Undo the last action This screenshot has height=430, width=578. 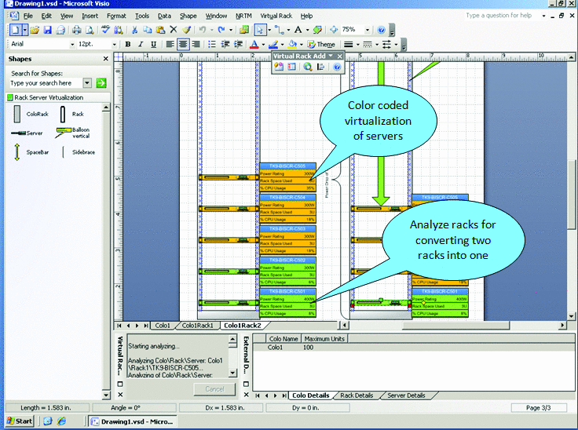(x=202, y=30)
